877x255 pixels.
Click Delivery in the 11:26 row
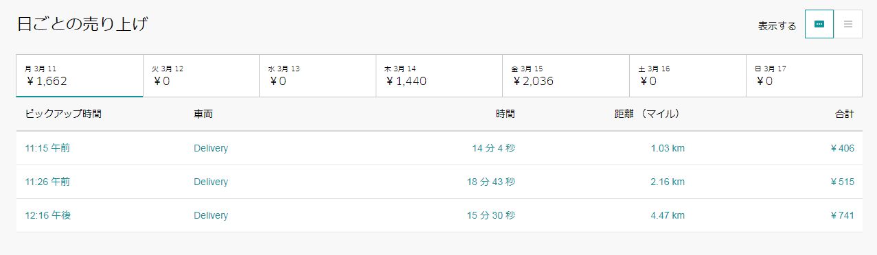(x=211, y=182)
